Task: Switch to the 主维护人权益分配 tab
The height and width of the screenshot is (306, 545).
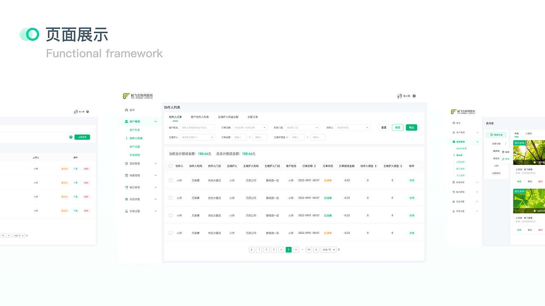Action: [228, 117]
